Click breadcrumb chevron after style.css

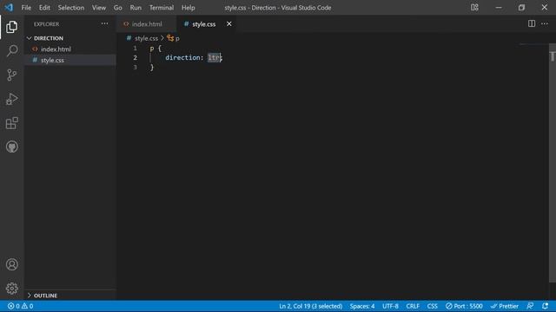[x=162, y=38]
